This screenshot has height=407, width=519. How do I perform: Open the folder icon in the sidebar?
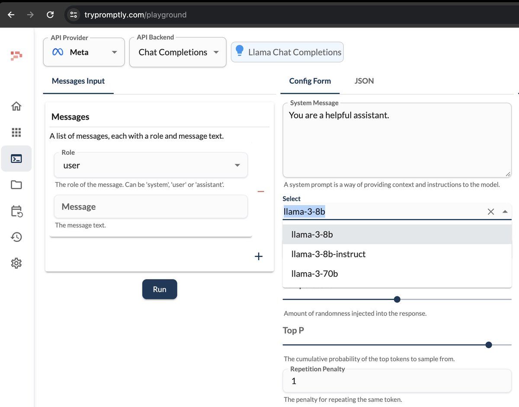click(16, 185)
